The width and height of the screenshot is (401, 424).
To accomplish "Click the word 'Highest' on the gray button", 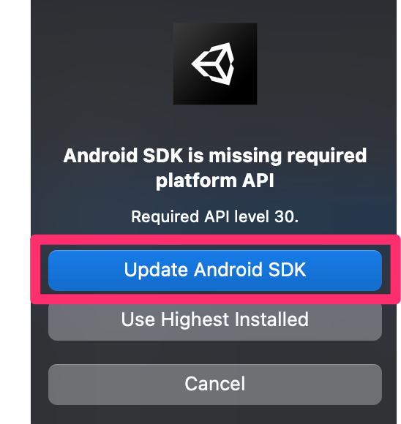I will (195, 320).
